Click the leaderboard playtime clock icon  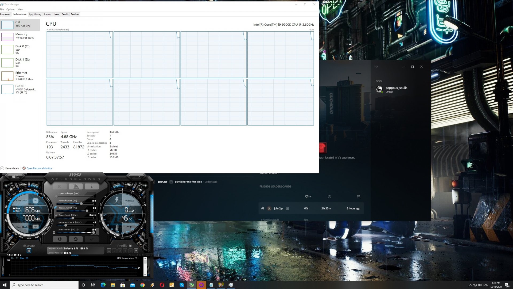pos(329,197)
